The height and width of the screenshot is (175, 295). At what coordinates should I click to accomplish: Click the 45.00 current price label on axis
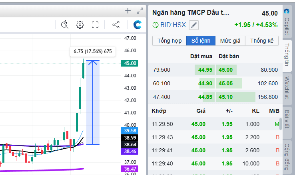coord(130,63)
